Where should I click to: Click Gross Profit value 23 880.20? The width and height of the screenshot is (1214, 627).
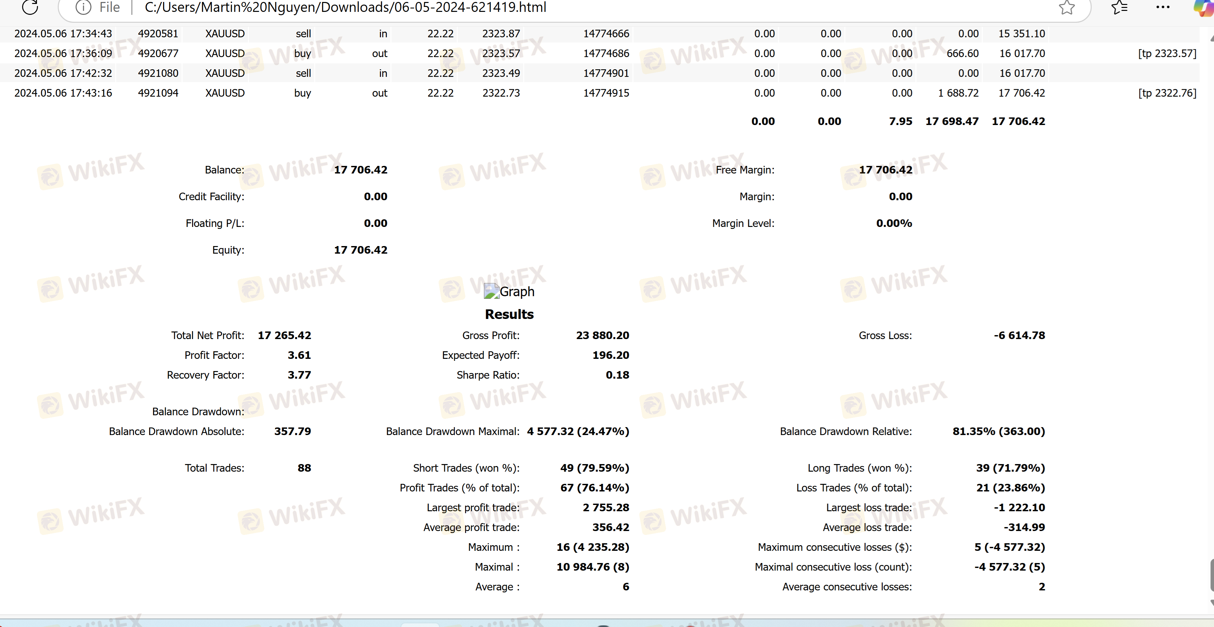click(x=602, y=335)
